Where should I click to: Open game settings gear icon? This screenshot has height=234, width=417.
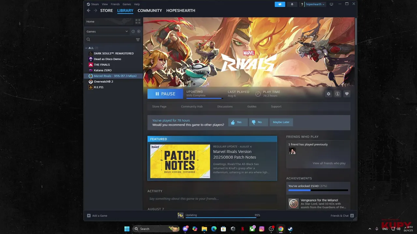coord(328,94)
